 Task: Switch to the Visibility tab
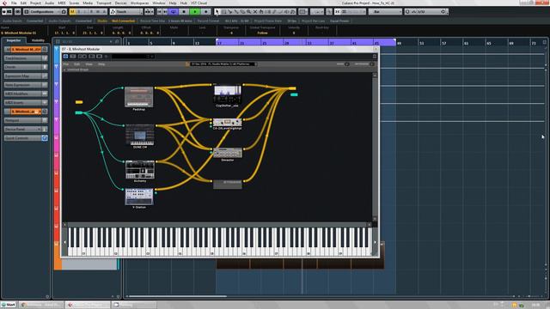[x=38, y=40]
